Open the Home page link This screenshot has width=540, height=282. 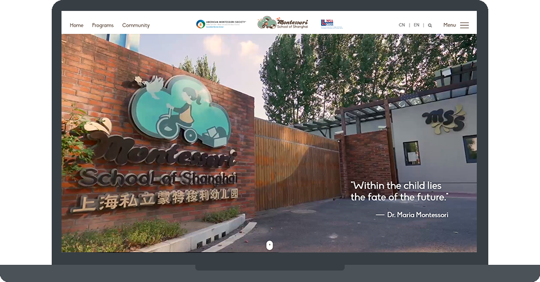point(76,25)
